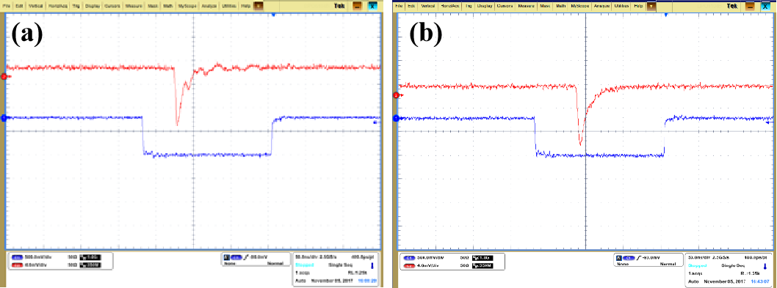Click trigger level arrow at right edge, scope (b)
Image resolution: width=777 pixels, height=288 pixels.
770,122
